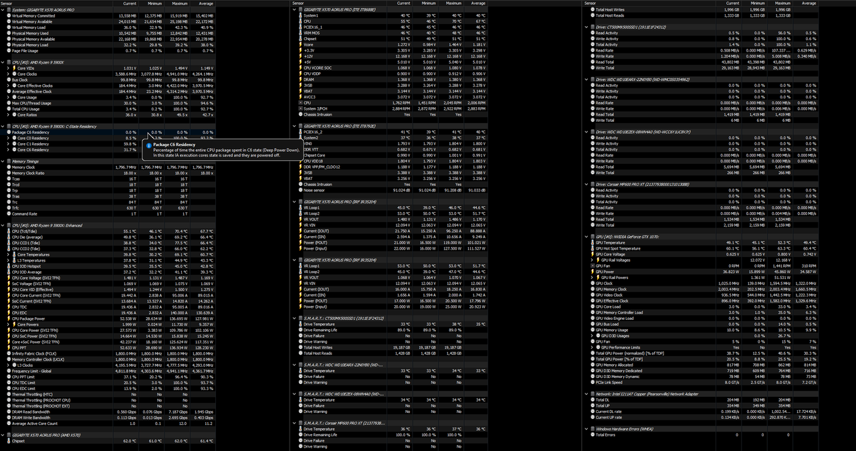
Task: Select the Physical Memory Load row label
Action: click(x=30, y=45)
